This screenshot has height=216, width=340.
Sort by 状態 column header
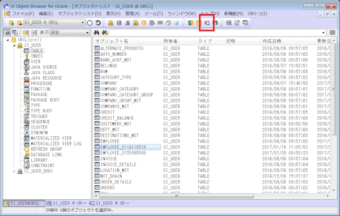242,41
